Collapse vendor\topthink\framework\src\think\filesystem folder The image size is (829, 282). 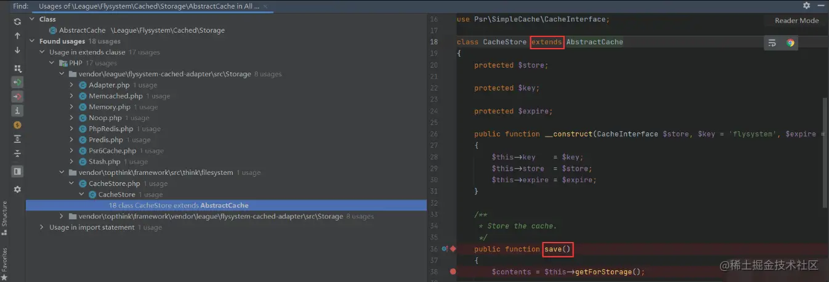[62, 172]
